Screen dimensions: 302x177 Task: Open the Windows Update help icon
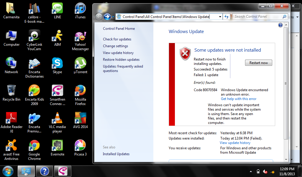(x=280, y=25)
